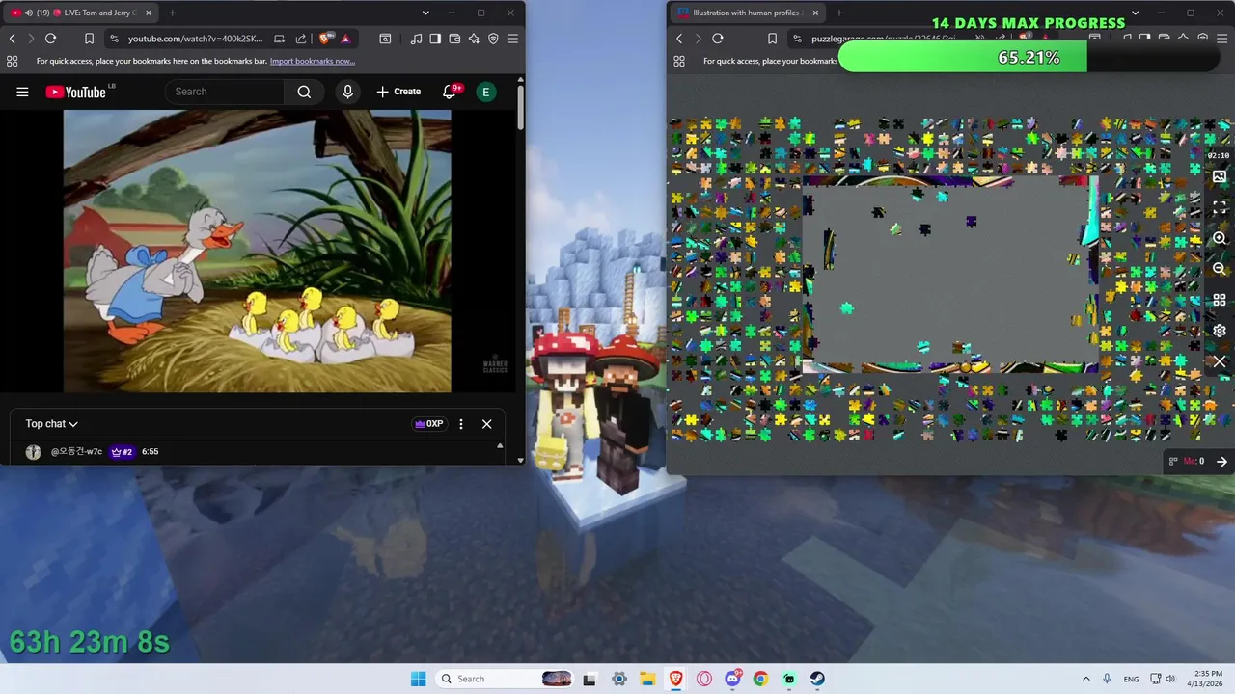Toggle the puzzle fullscreen mode
This screenshot has height=694, width=1235.
coord(1220,207)
